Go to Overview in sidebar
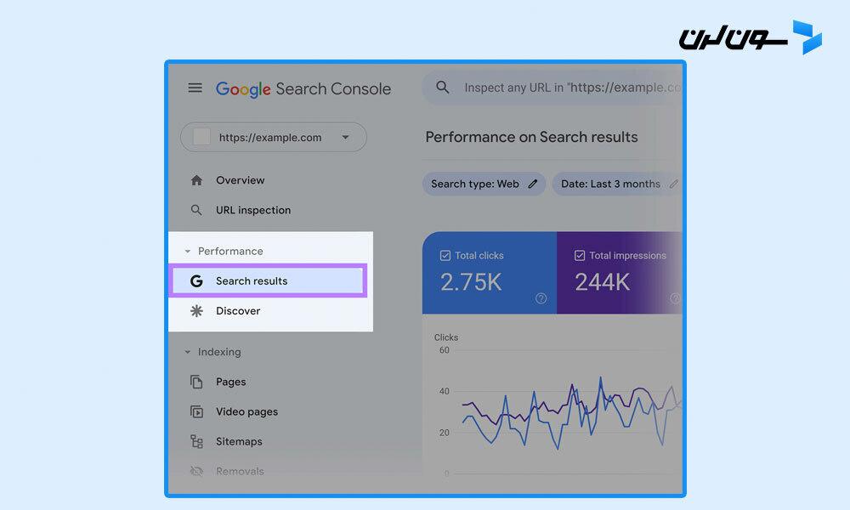The image size is (850, 510). point(241,180)
